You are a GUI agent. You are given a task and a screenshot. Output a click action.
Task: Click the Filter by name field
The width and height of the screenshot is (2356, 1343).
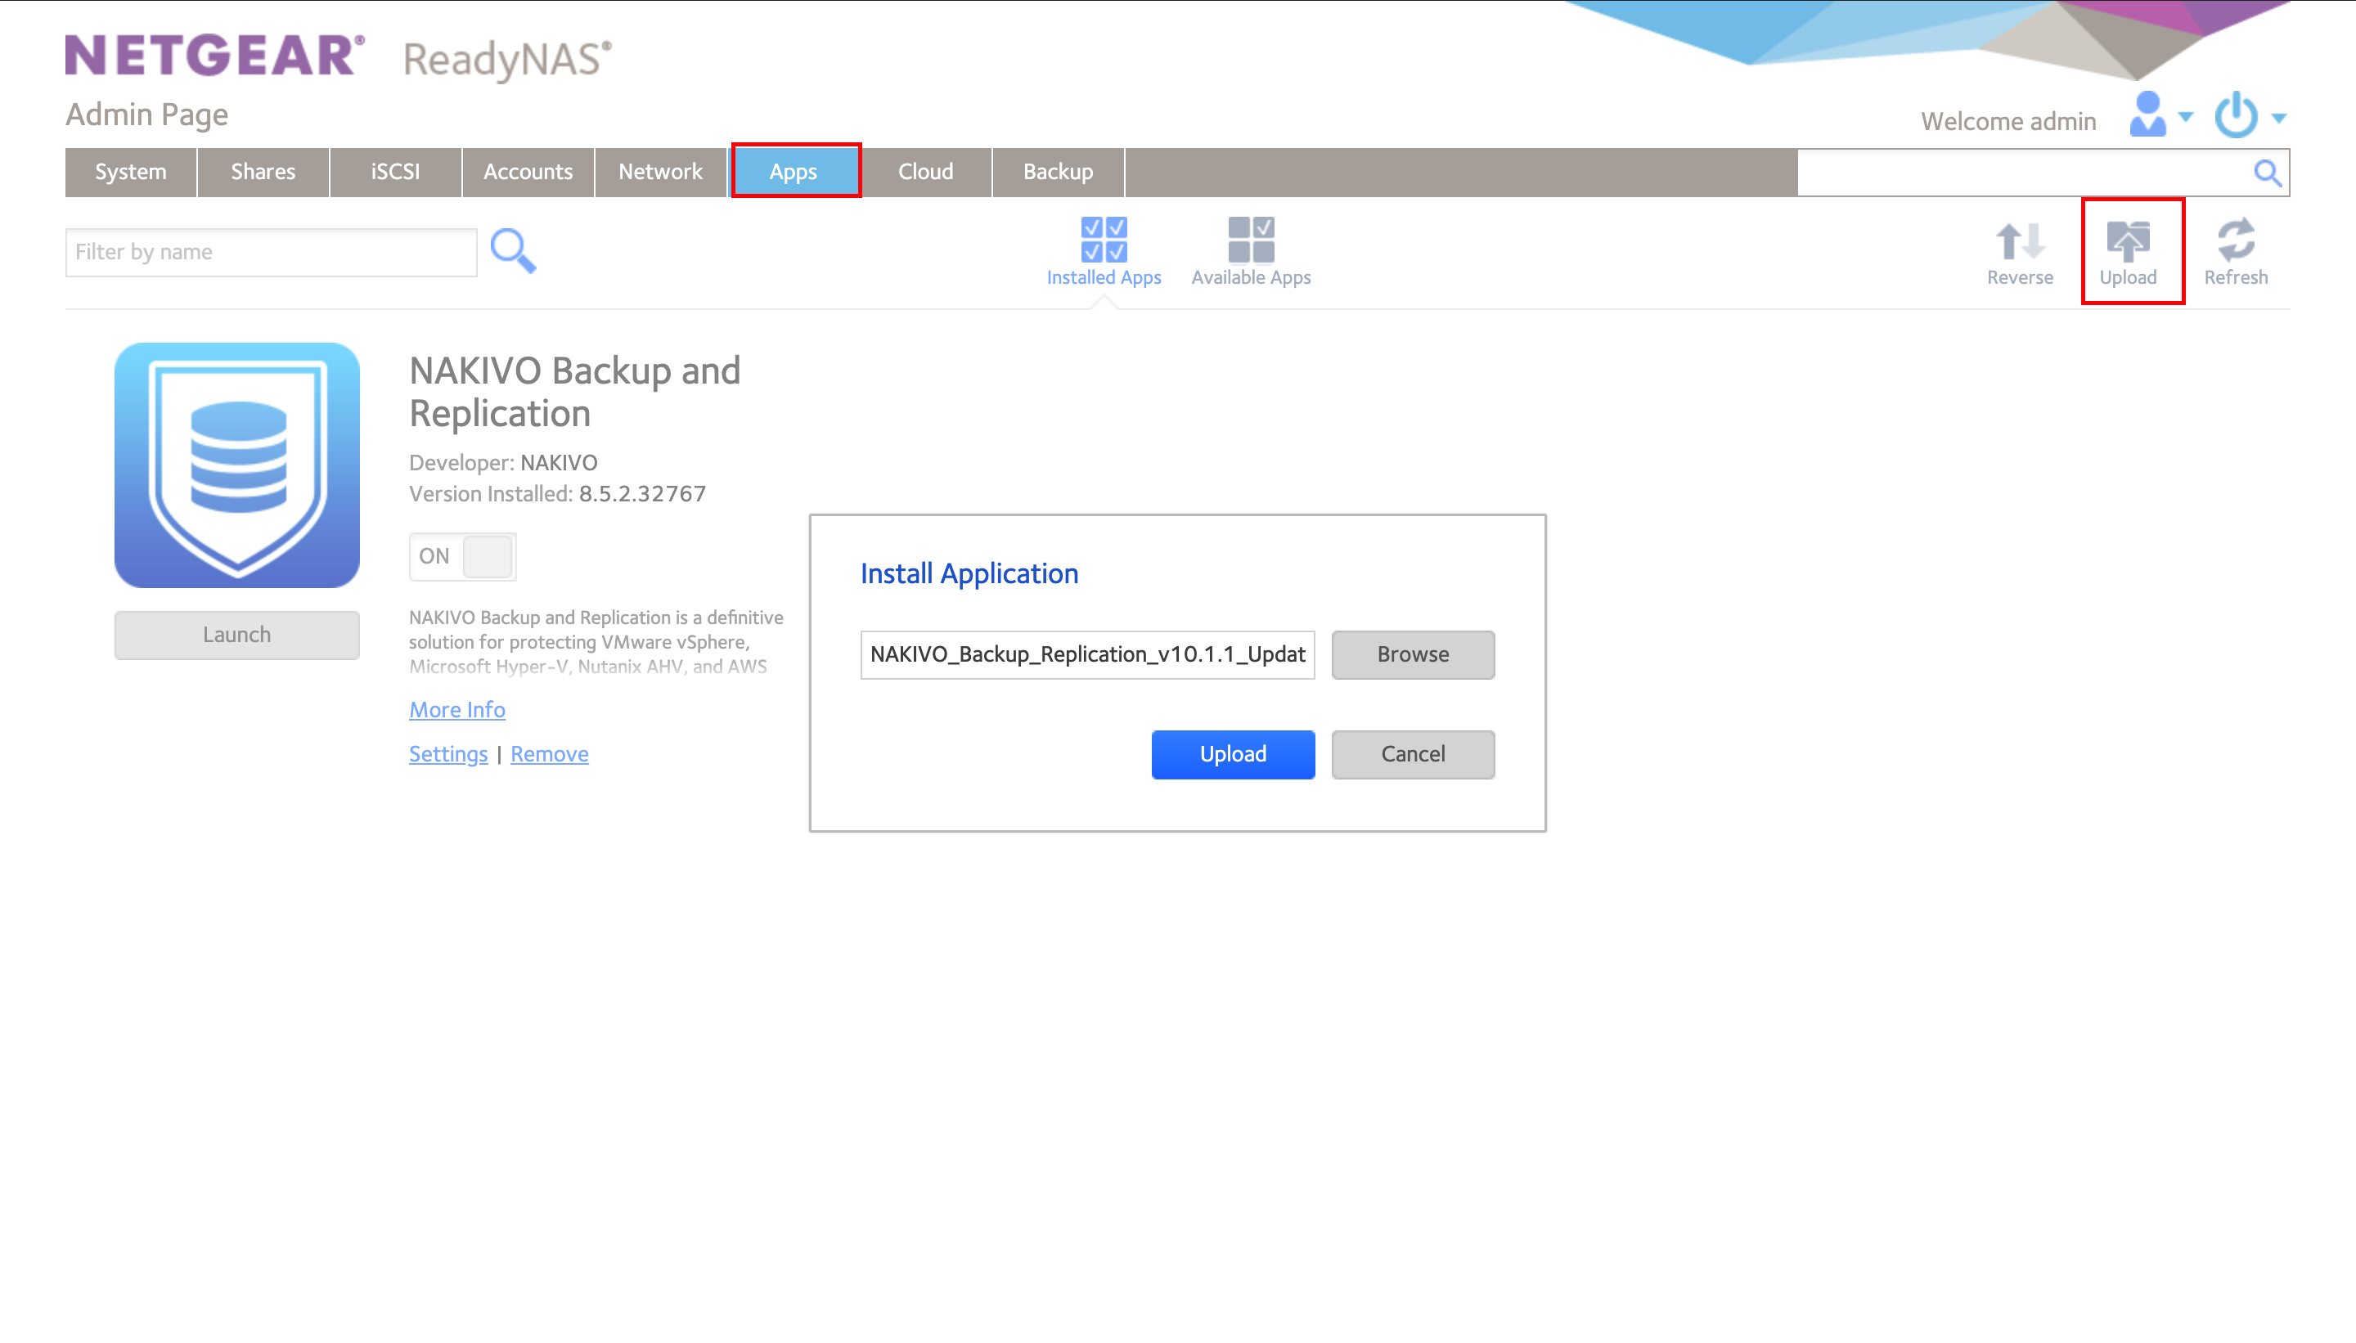pos(272,252)
